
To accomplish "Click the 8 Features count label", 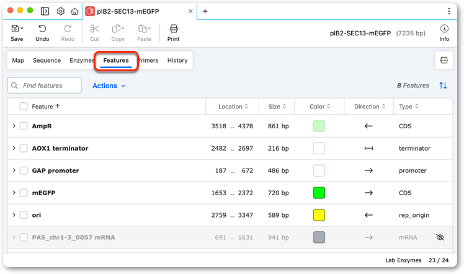I will click(413, 86).
